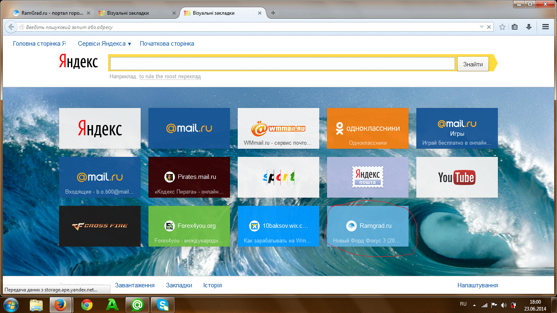Open the Action Center flag icon

pyautogui.click(x=494, y=305)
